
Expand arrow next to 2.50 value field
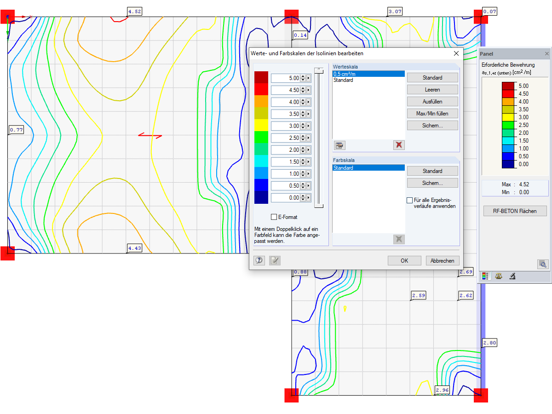point(309,138)
